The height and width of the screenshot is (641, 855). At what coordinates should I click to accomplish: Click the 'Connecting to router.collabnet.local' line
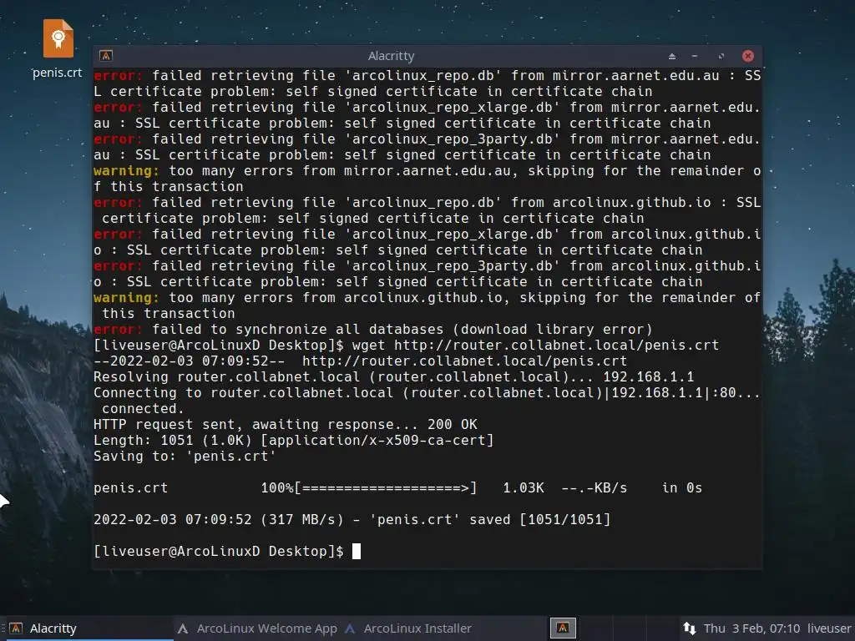[x=427, y=400]
